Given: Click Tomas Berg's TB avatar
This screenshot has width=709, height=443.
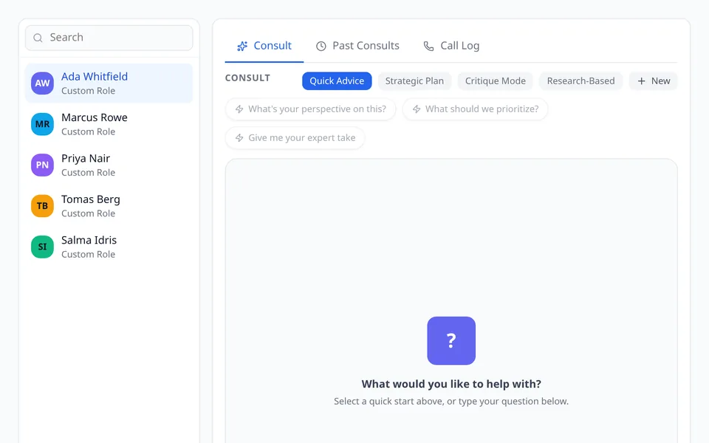Looking at the screenshot, I should point(43,206).
